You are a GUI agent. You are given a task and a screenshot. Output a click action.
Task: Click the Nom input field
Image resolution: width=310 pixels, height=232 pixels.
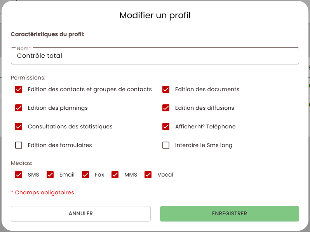(x=155, y=56)
